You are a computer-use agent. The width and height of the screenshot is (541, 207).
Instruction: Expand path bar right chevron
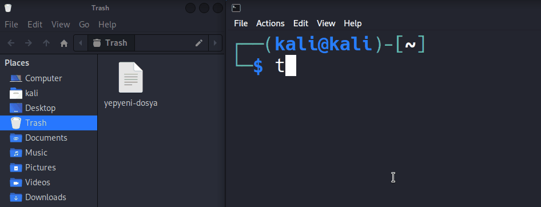[x=215, y=43]
